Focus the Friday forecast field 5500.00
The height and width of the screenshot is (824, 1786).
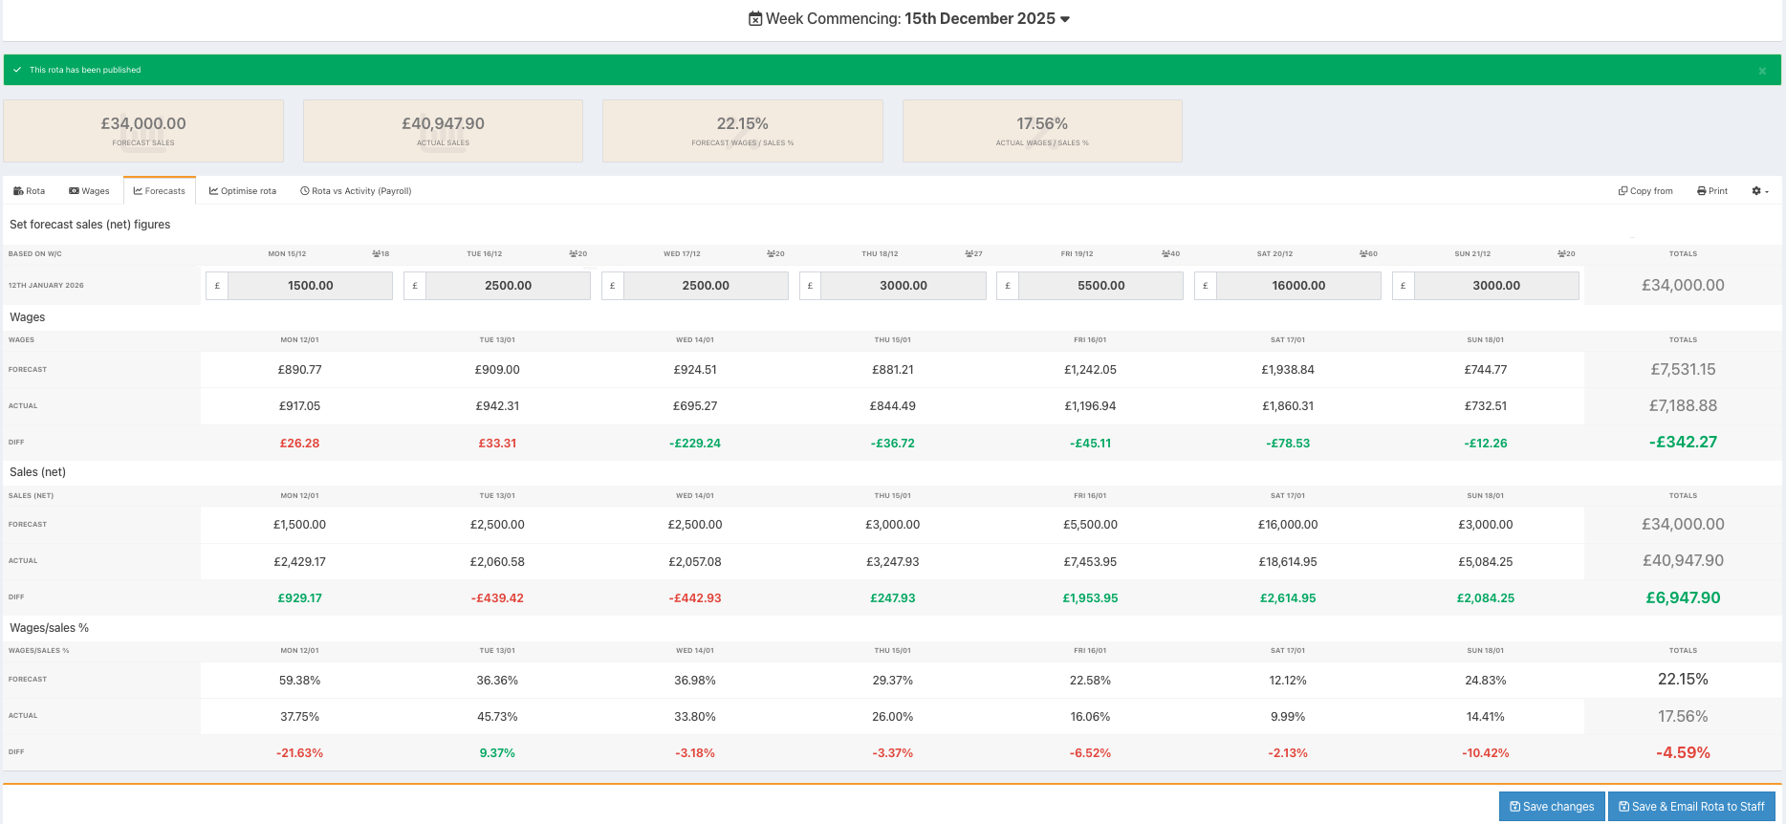[x=1100, y=286]
